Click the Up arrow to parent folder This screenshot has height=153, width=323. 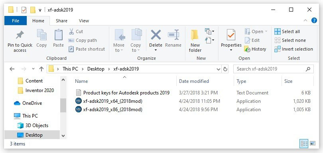(x=41, y=69)
